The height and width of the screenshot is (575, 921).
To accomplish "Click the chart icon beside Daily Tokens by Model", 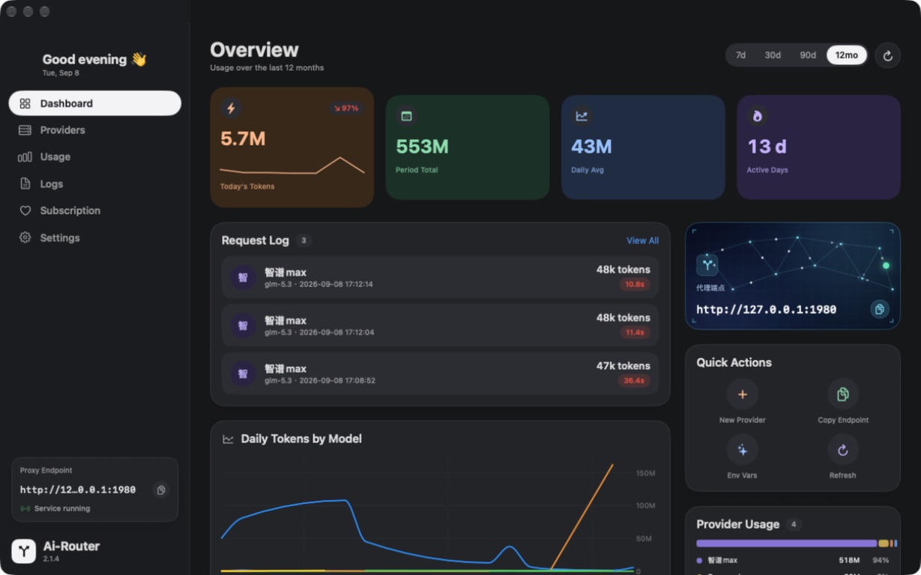I will click(228, 439).
